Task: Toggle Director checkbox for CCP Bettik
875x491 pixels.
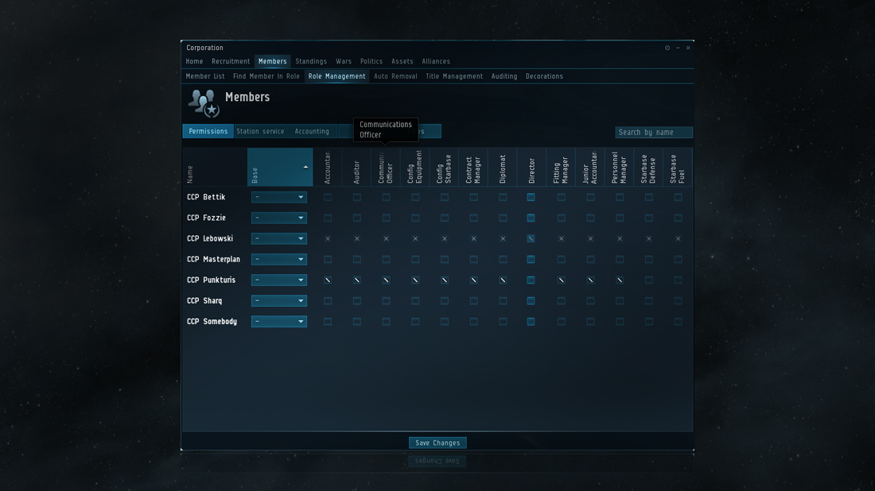Action: (531, 197)
